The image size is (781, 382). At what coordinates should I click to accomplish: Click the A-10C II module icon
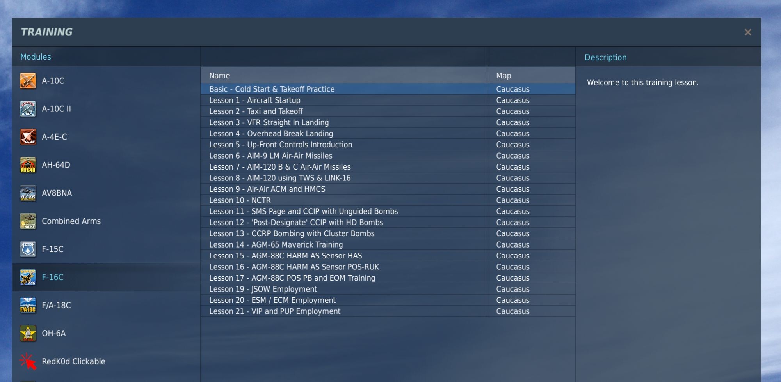[28, 109]
